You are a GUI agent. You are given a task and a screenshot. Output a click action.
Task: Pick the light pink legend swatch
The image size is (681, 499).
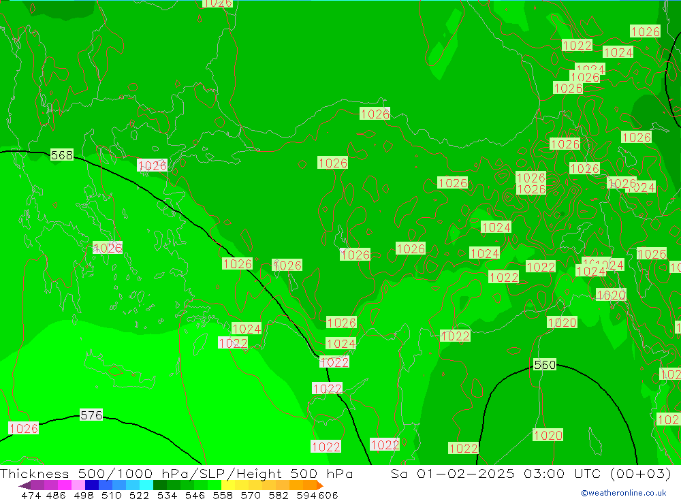point(78,485)
